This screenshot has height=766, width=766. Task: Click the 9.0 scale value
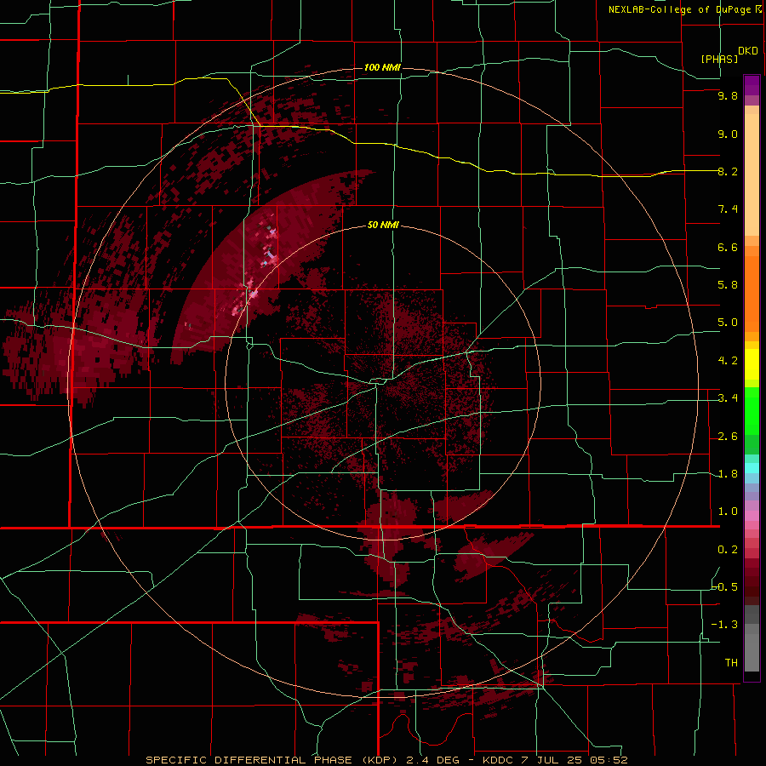[728, 134]
